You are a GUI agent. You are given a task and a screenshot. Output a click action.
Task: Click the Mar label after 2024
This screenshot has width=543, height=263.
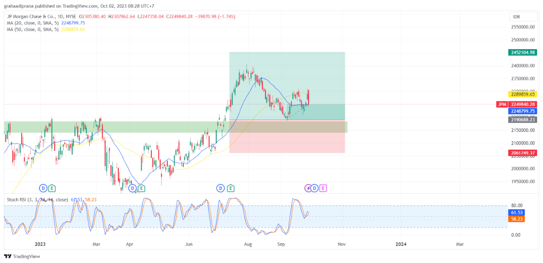[460, 244]
